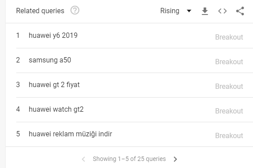Select Breakout value for huawei watch gt2
The height and width of the screenshot is (168, 253).
[x=229, y=111]
